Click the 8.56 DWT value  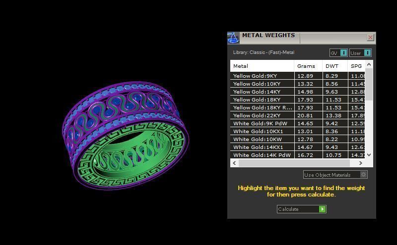pos(331,84)
